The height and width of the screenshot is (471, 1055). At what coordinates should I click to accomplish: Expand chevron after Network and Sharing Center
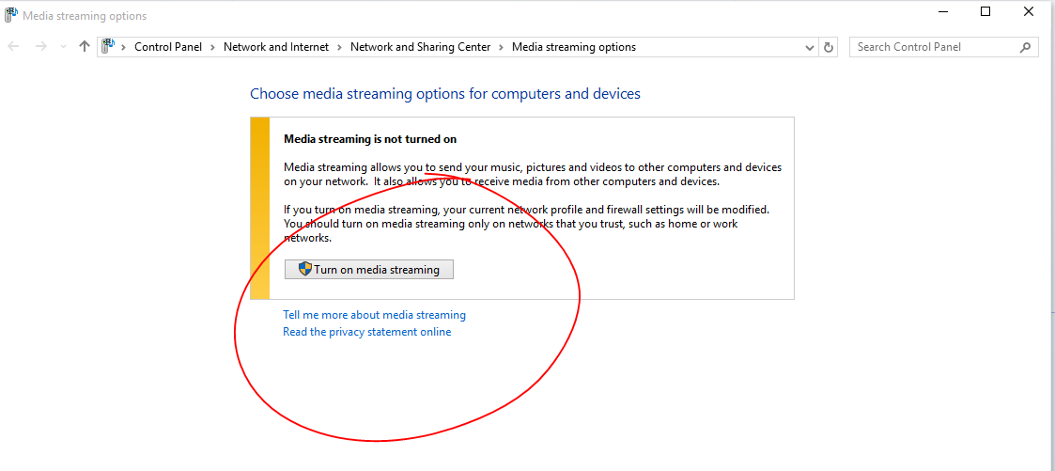(x=502, y=47)
